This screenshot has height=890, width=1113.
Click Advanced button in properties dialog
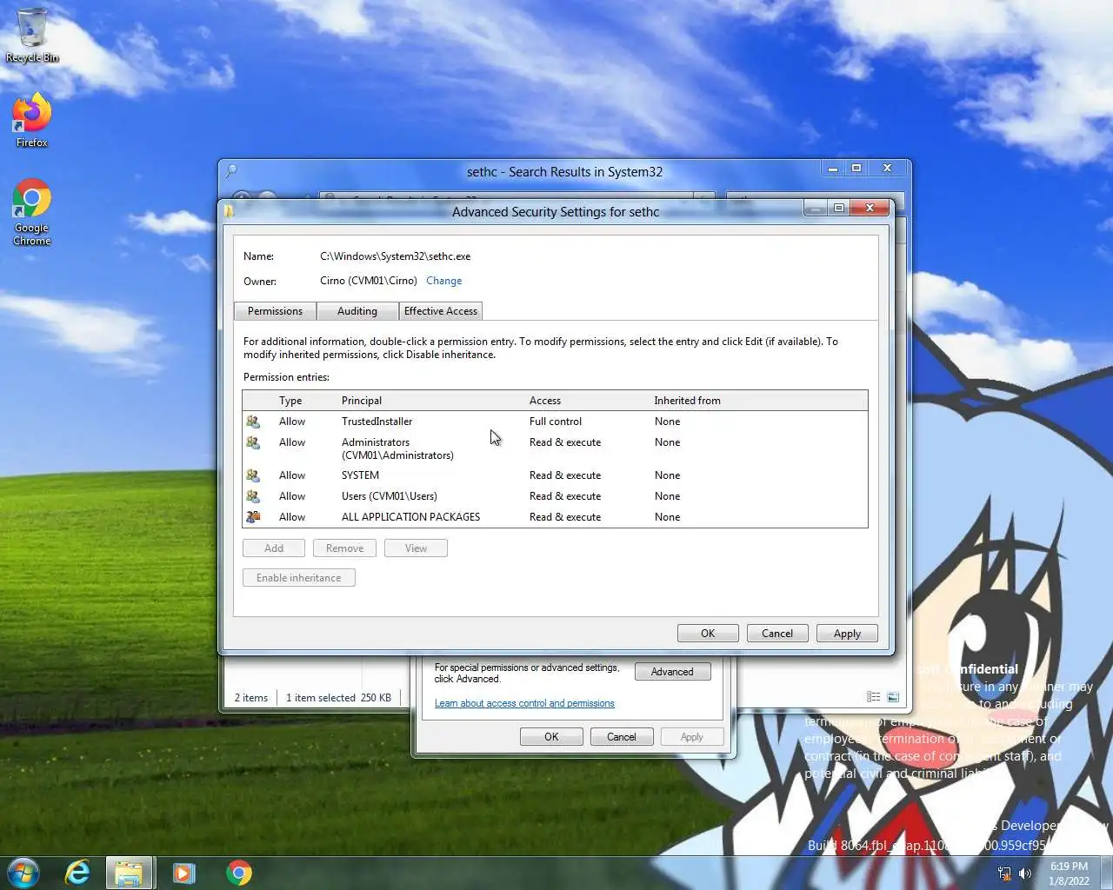[673, 672]
